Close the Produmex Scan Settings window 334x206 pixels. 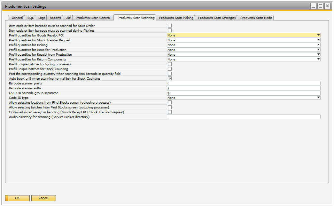point(327,6)
